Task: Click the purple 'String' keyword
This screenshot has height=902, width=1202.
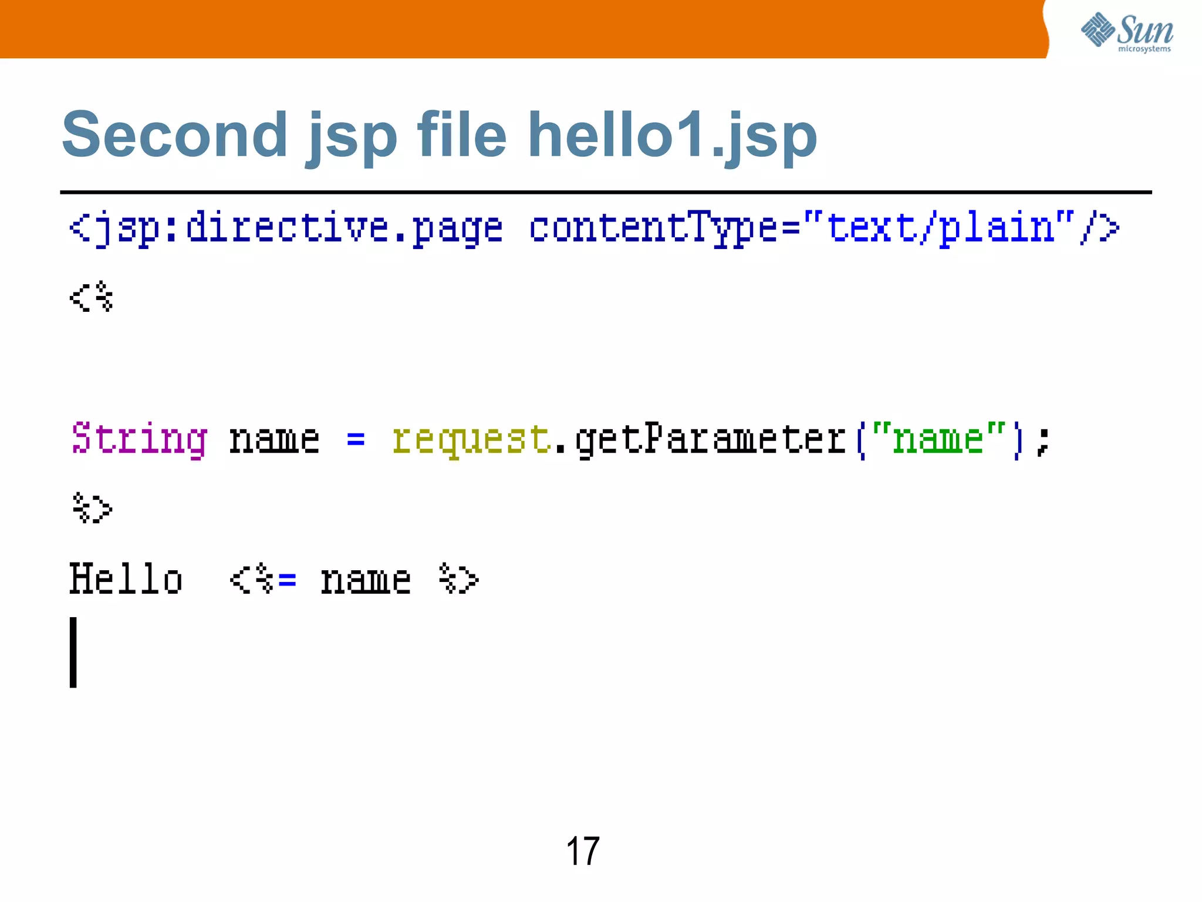Action: point(139,439)
